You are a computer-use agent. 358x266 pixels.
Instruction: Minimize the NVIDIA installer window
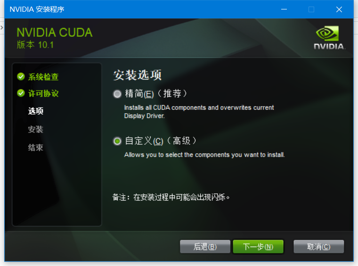(x=284, y=9)
